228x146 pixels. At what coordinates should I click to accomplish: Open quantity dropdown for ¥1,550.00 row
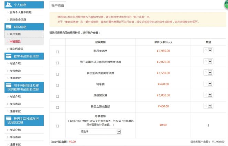pyautogui.click(x=208, y=72)
